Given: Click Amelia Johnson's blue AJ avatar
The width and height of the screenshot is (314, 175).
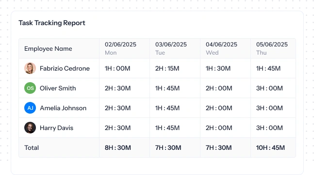Looking at the screenshot, I should coord(30,108).
